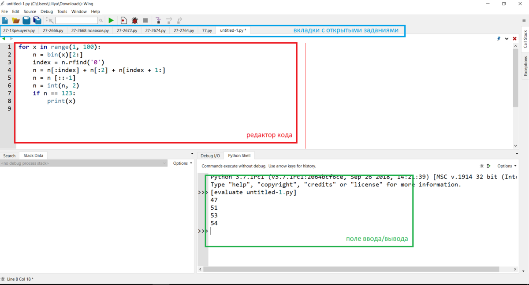Click the Step Into debugger icon

(x=158, y=20)
